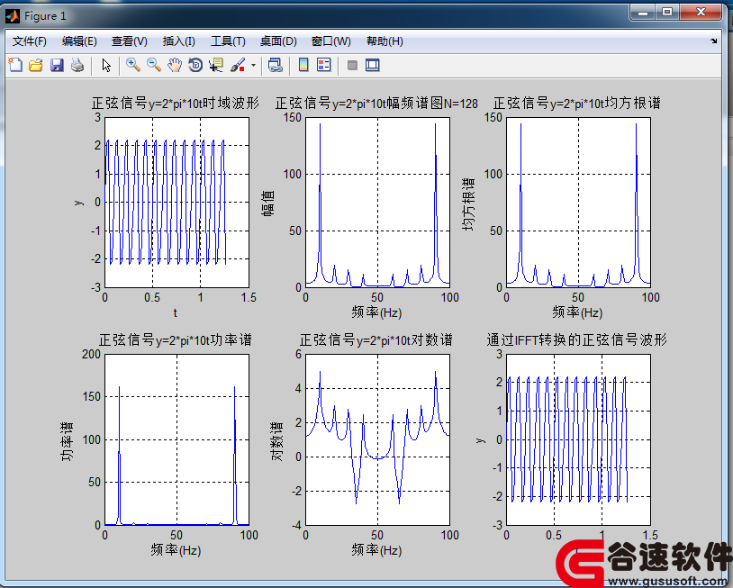Screen dimensions: 733x588
Task: Enable the Rotate 3D tool
Action: coord(195,65)
